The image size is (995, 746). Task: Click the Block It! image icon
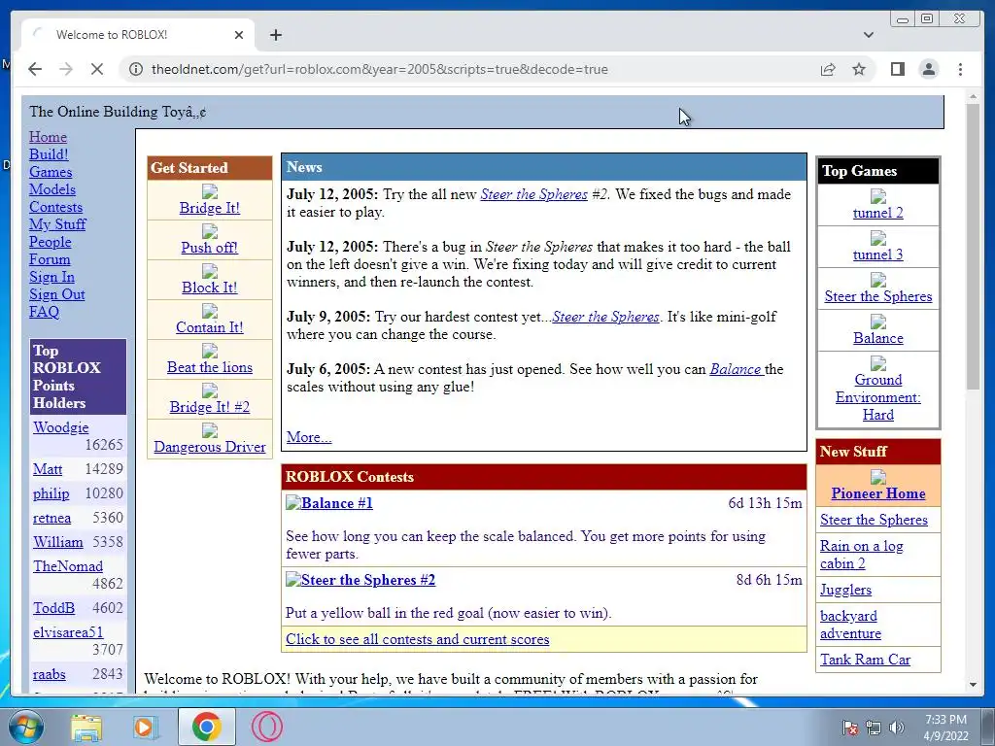pos(210,271)
